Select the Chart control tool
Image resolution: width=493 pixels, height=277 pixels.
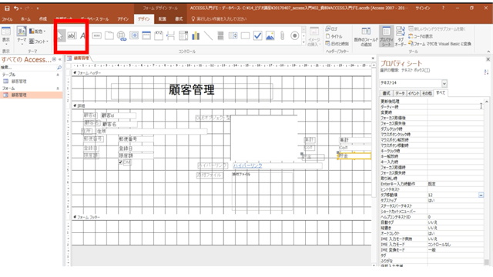196,36
